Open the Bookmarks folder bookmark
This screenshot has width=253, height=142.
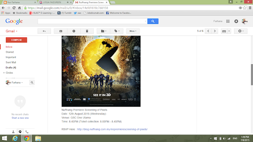[x=20, y=13]
